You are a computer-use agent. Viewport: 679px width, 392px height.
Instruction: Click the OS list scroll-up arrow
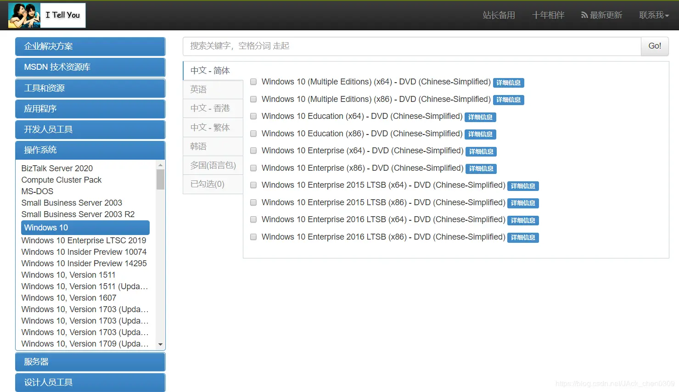[160, 165]
